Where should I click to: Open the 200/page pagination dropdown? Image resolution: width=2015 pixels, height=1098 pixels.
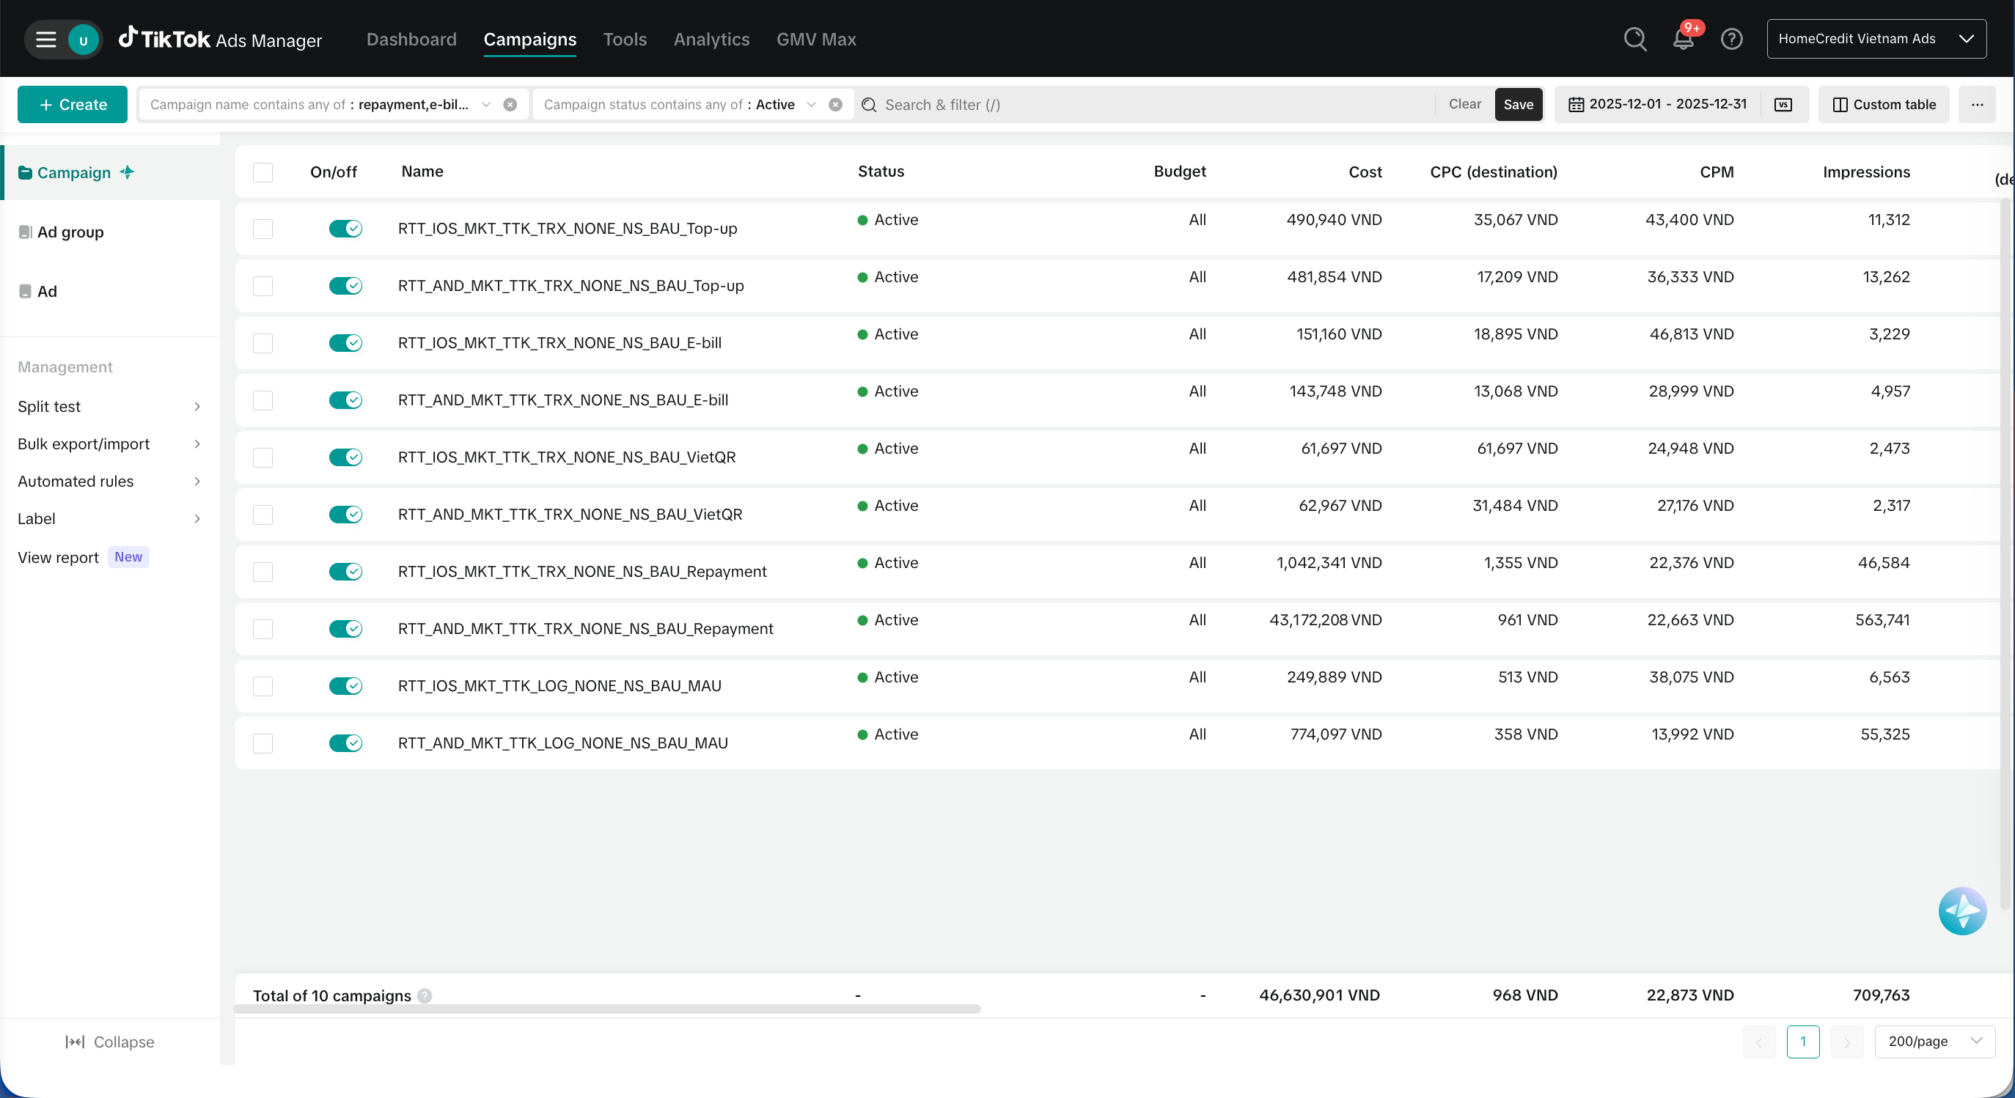pos(1934,1042)
